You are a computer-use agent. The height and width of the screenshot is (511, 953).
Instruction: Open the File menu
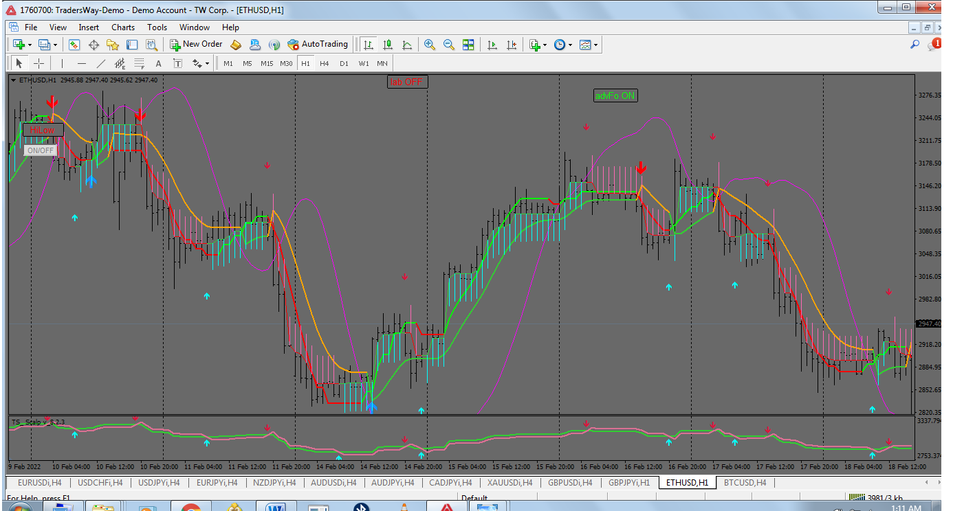[x=31, y=27]
